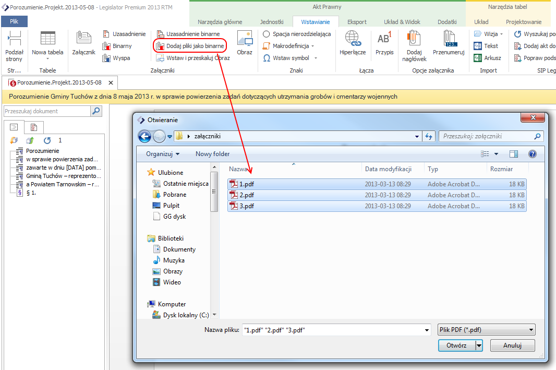
Task: Open the Wizja import dropdown
Action: [x=501, y=34]
